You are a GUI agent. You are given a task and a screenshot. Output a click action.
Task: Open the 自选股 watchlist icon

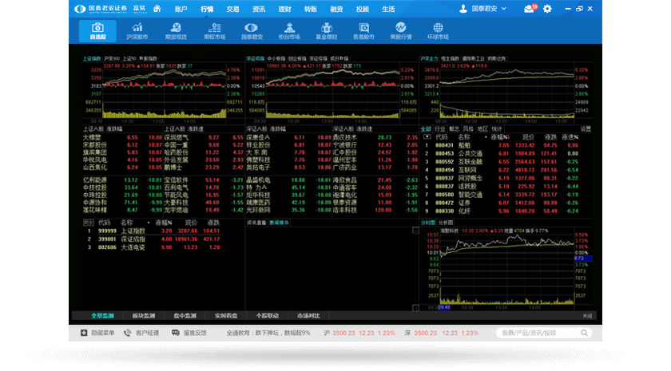tap(97, 31)
